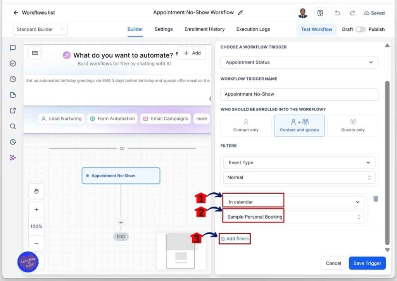Open sticky note icon in sidebar
The height and width of the screenshot is (281, 397).
[x=13, y=95]
